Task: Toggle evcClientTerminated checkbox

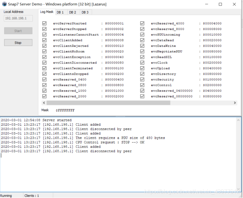Action: click(44, 68)
